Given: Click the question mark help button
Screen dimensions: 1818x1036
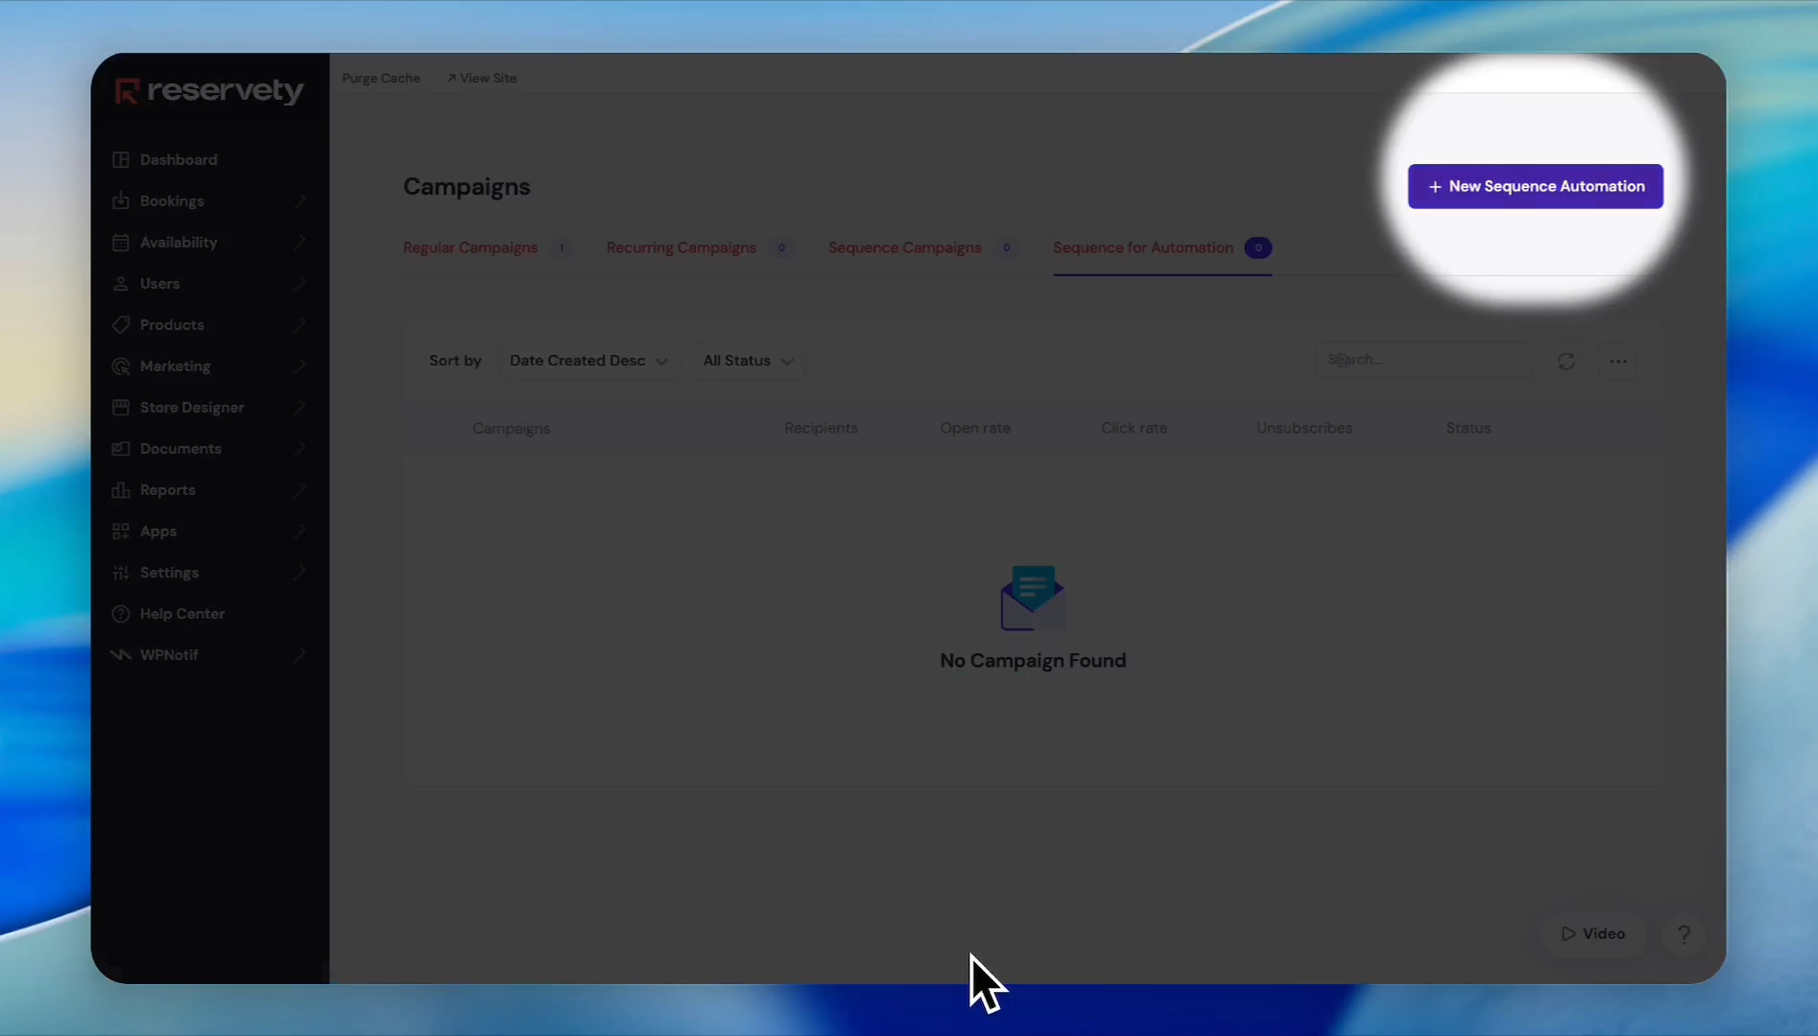Looking at the screenshot, I should coord(1684,934).
